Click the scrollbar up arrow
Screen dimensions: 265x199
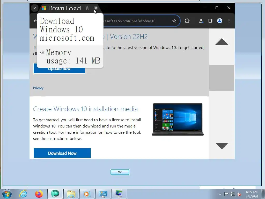[x=222, y=42]
